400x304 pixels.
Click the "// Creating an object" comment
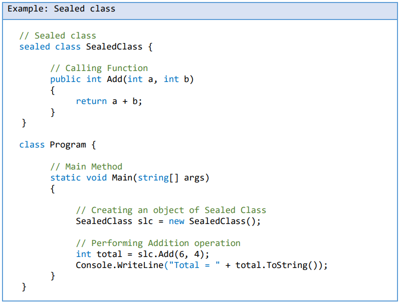[x=171, y=210]
